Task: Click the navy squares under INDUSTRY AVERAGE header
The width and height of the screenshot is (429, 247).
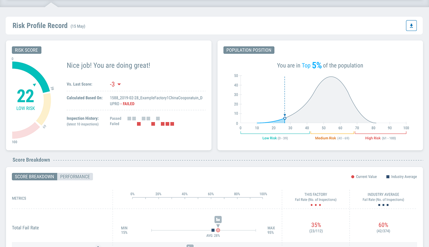Action: tap(383, 205)
